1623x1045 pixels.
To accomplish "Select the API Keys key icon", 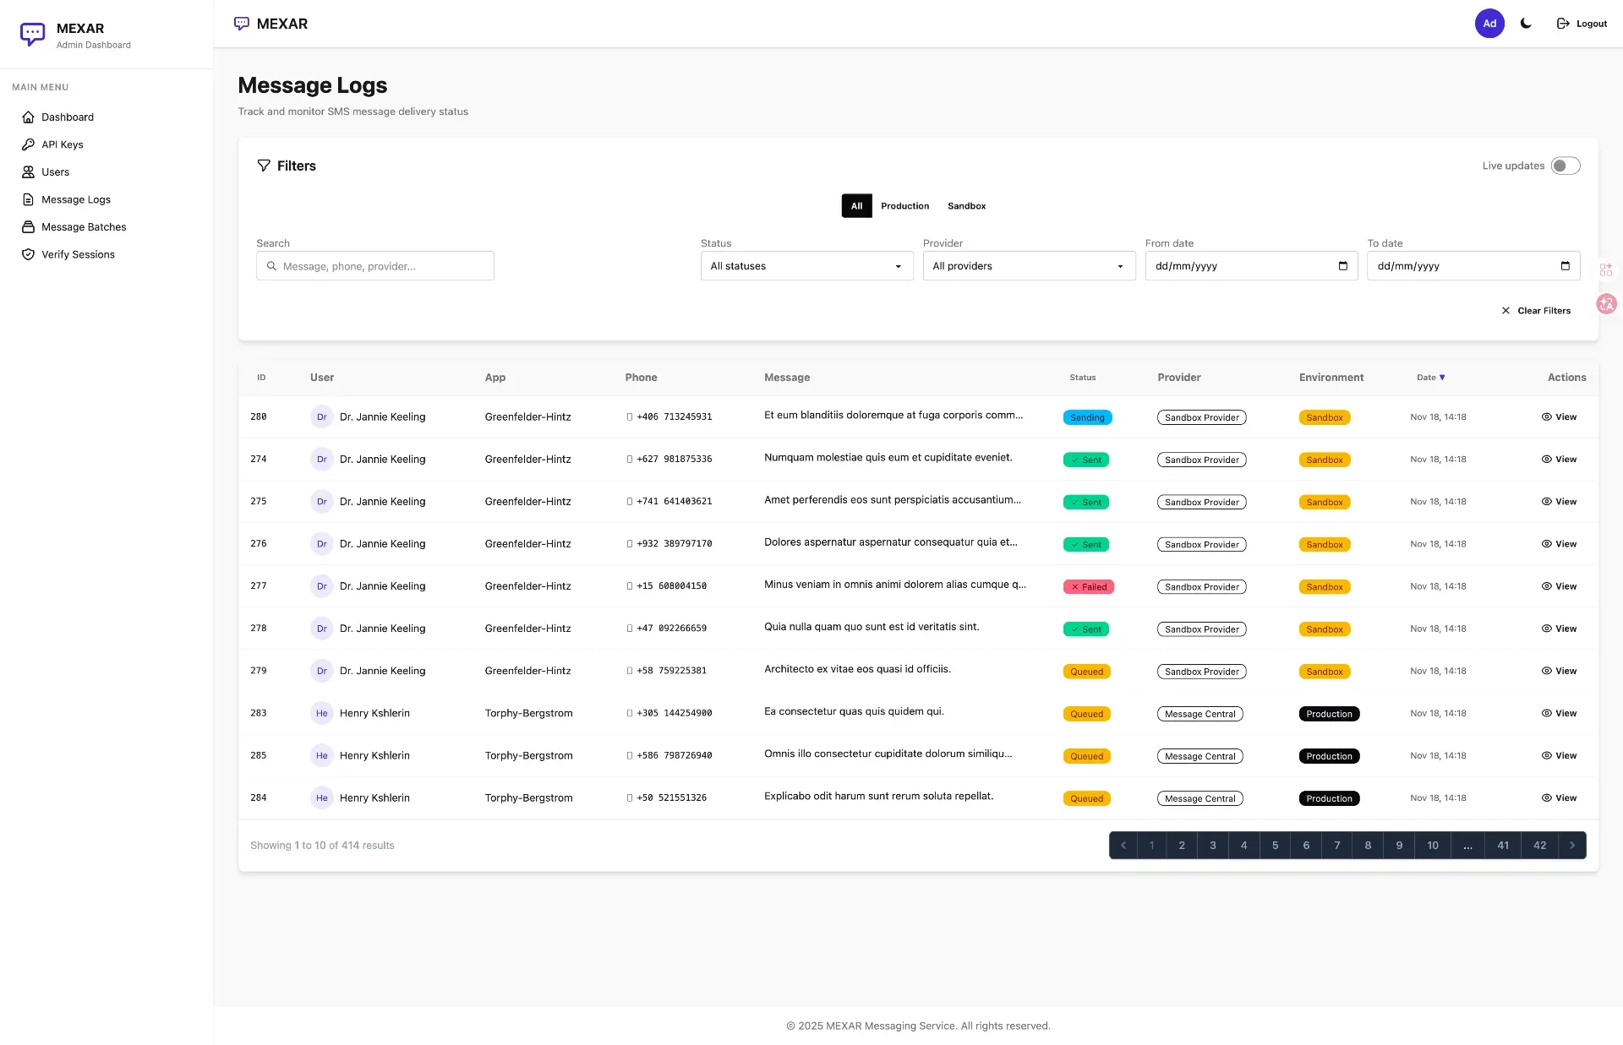I will tap(29, 144).
